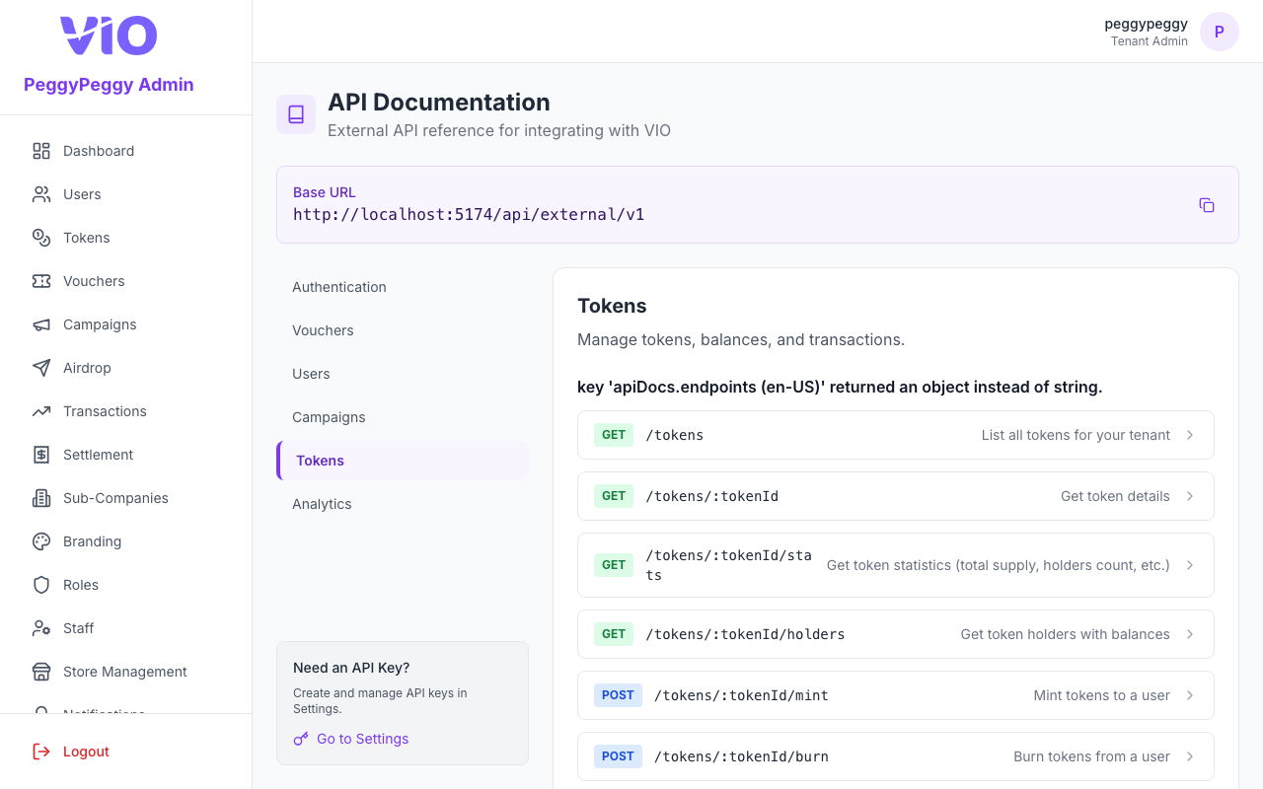Viewport: 1263px width, 789px height.
Task: Expand the token holders endpoint chevron
Action: click(1190, 634)
